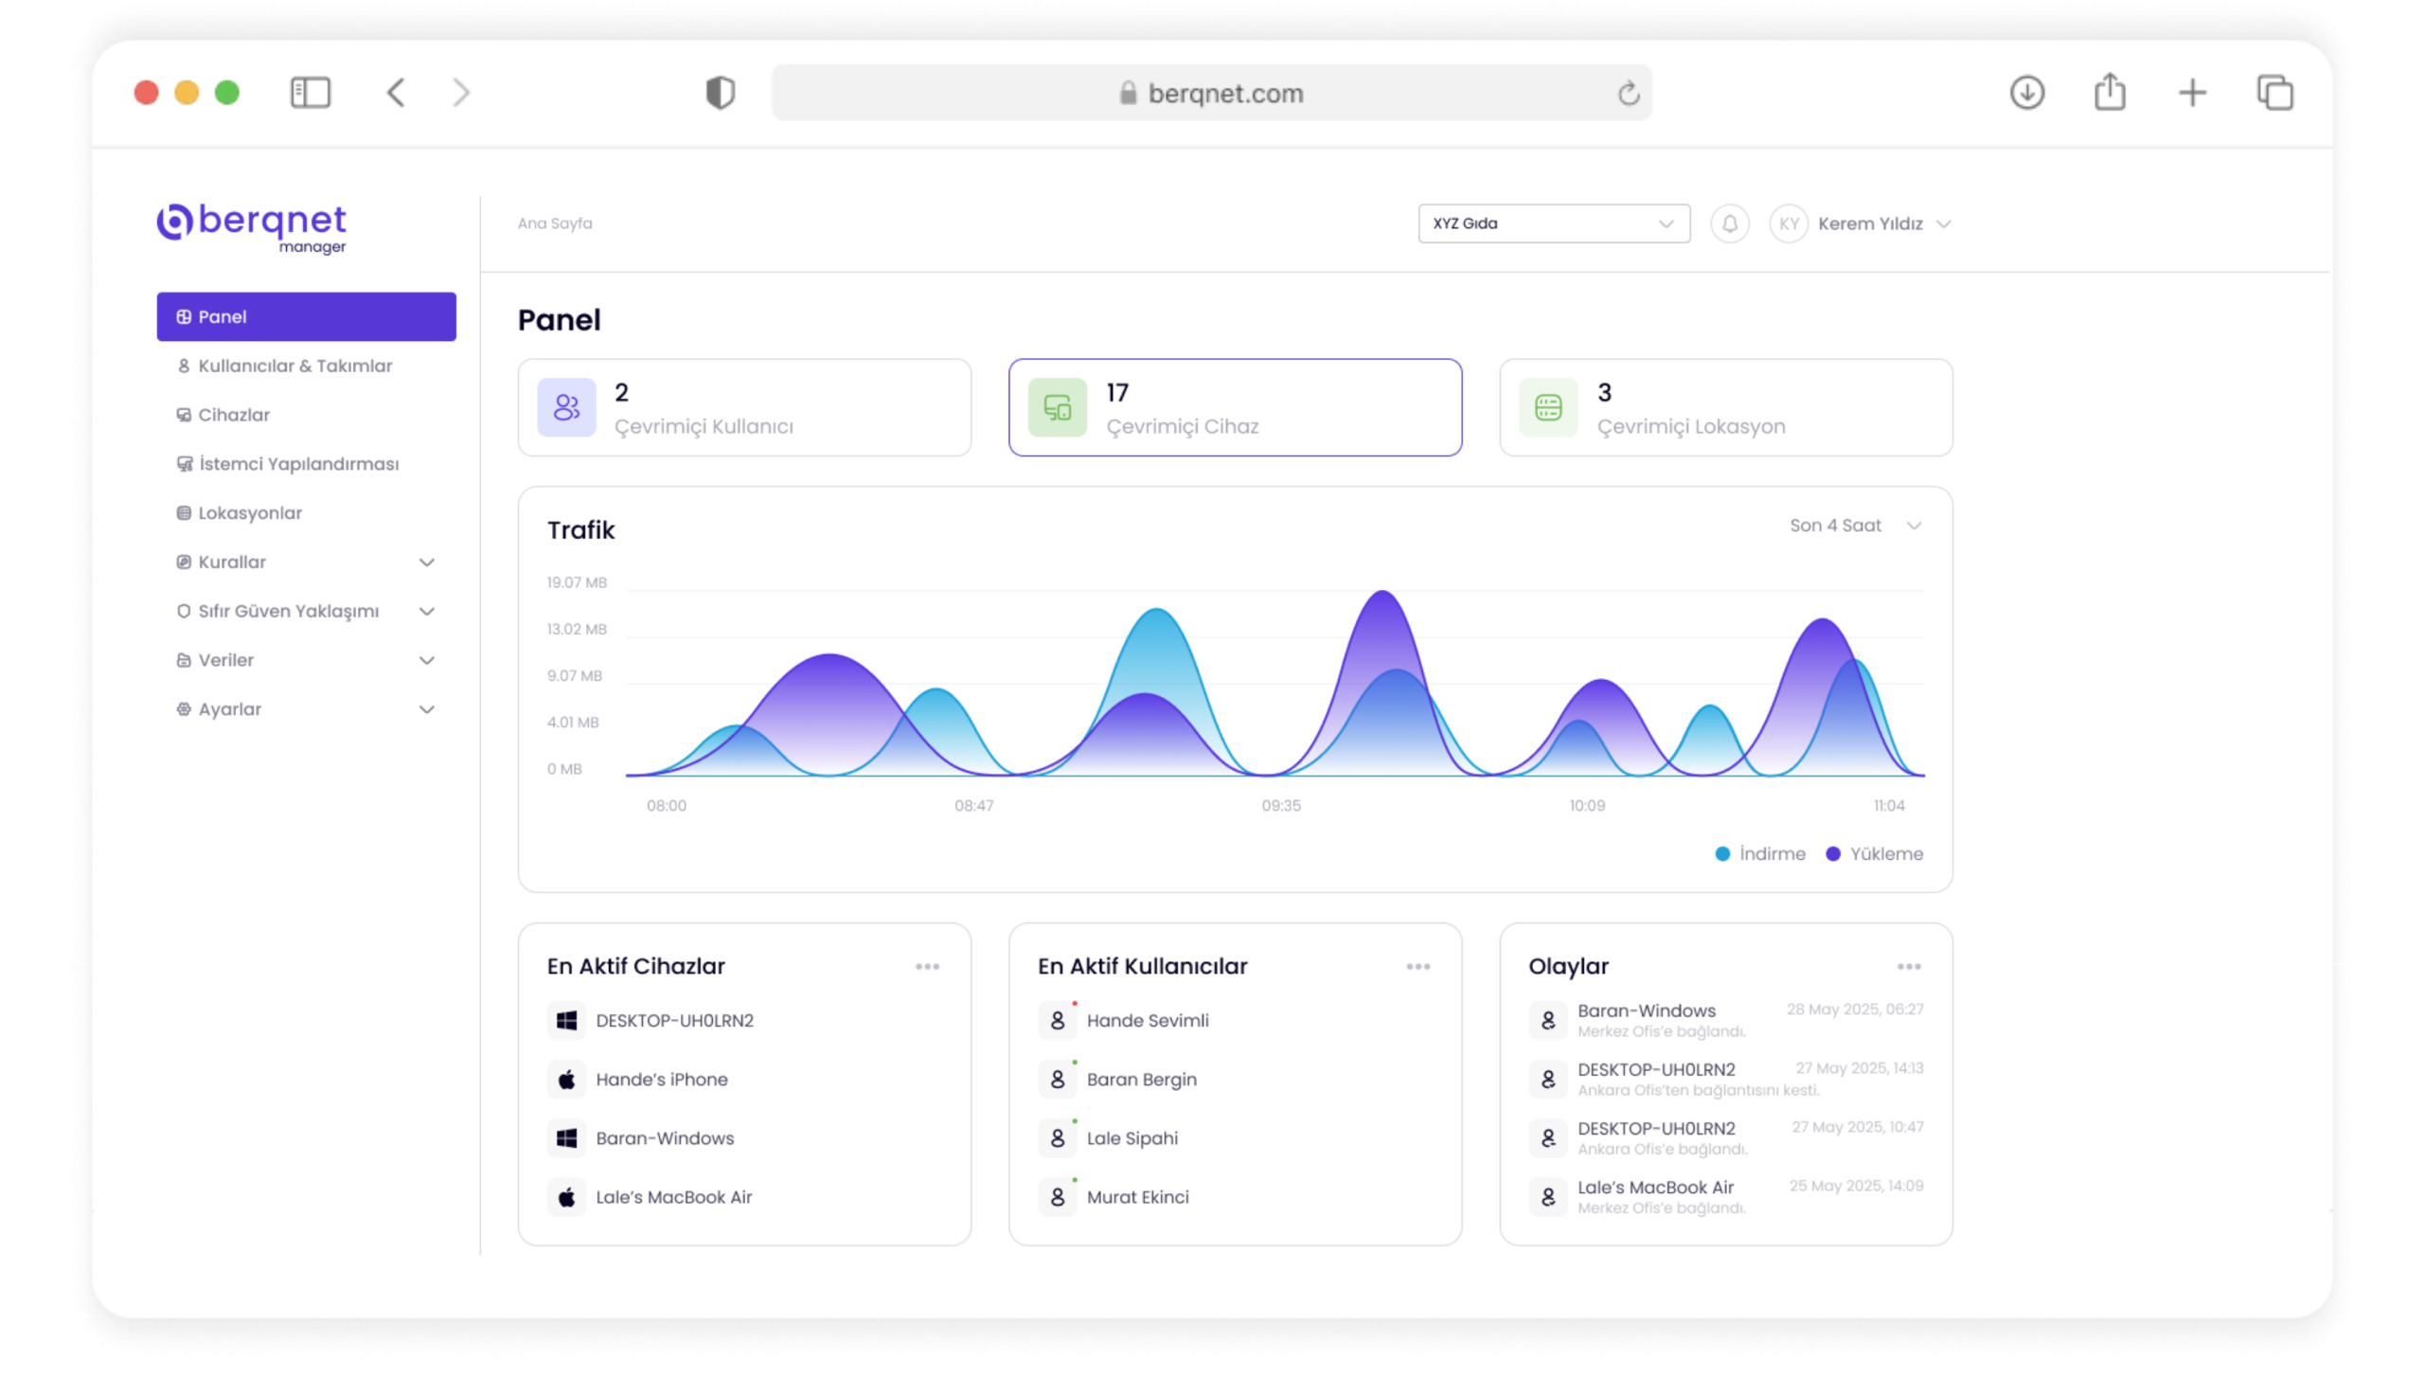Screen dimensions: 2424x1377
Task: Click the Ana Sayfa breadcrumb link
Action: tap(555, 224)
